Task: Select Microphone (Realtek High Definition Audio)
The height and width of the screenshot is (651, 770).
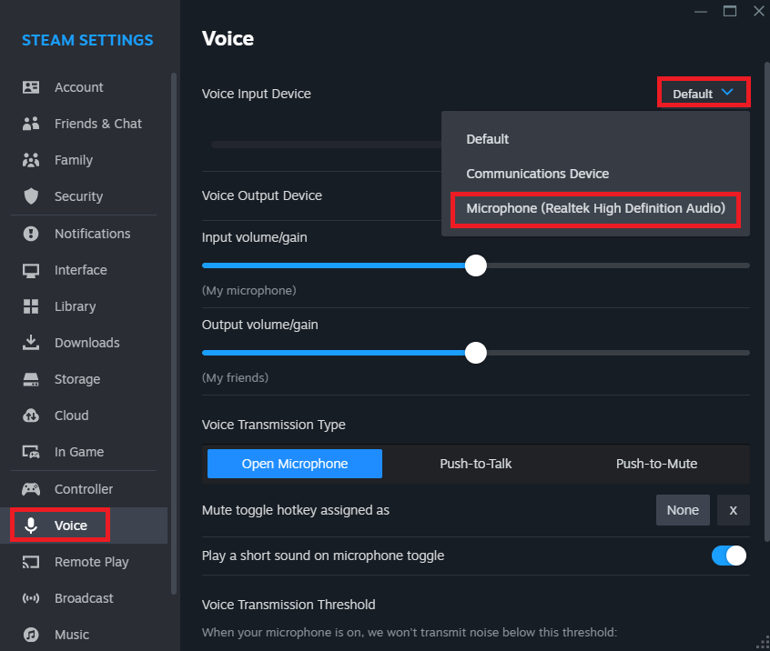Action: (595, 209)
